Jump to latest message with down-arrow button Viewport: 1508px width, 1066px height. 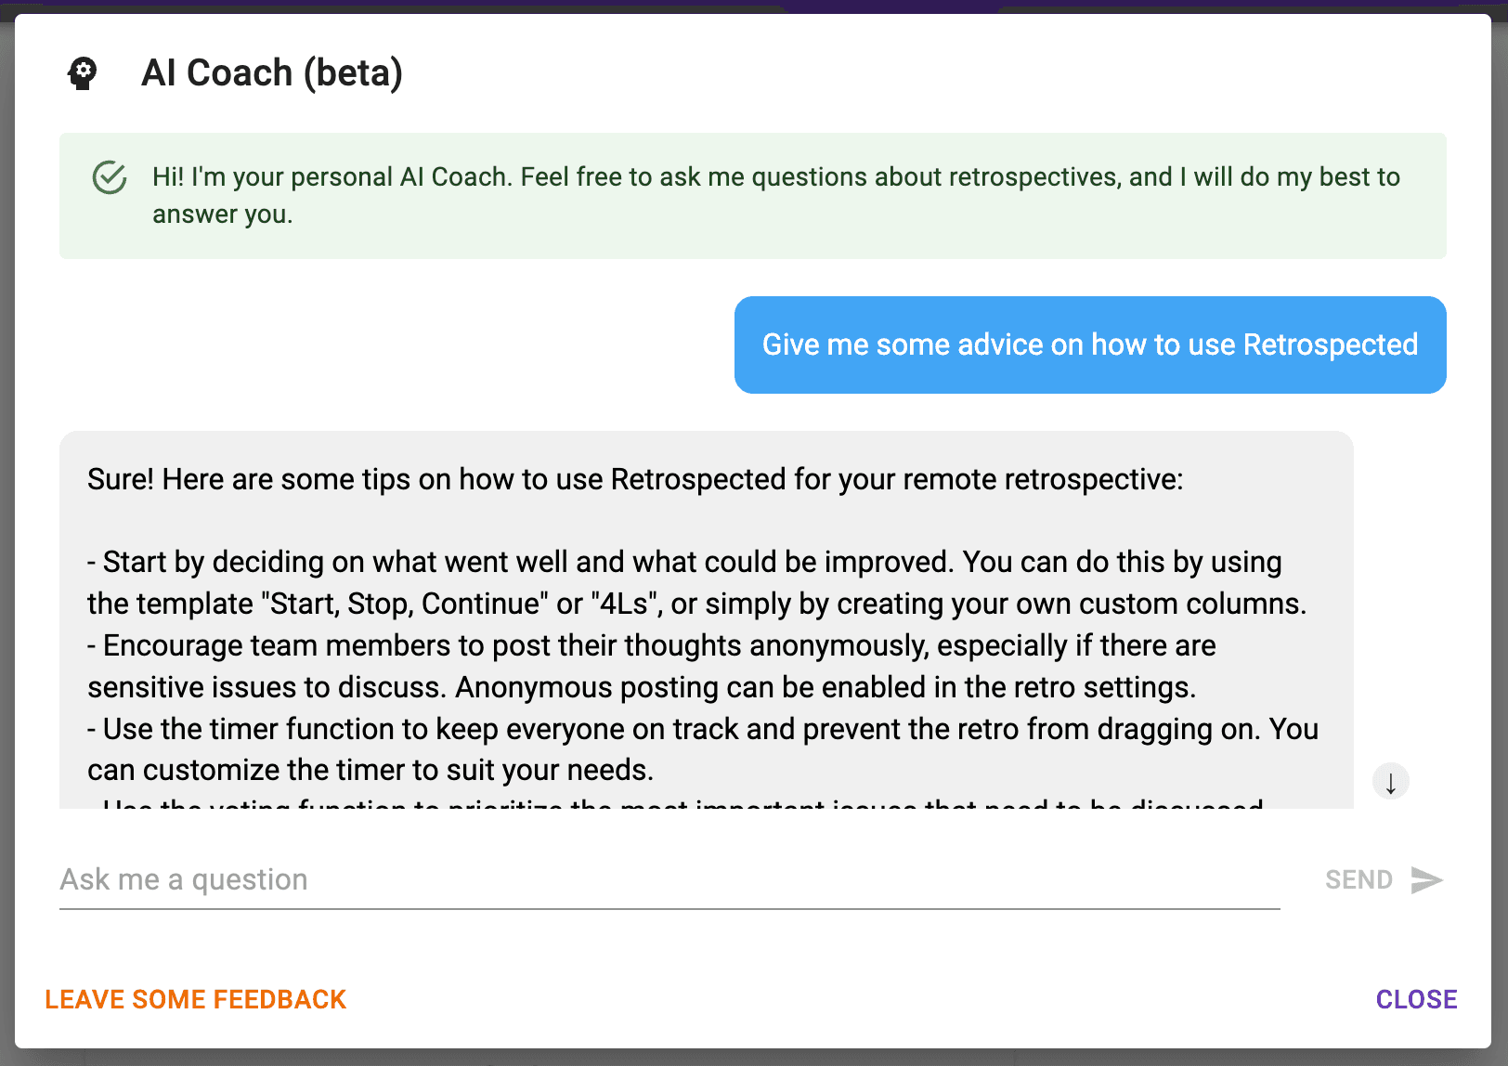click(1390, 782)
